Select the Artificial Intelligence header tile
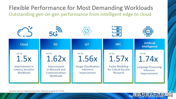The width and height of the screenshot is (176, 99). (150, 45)
